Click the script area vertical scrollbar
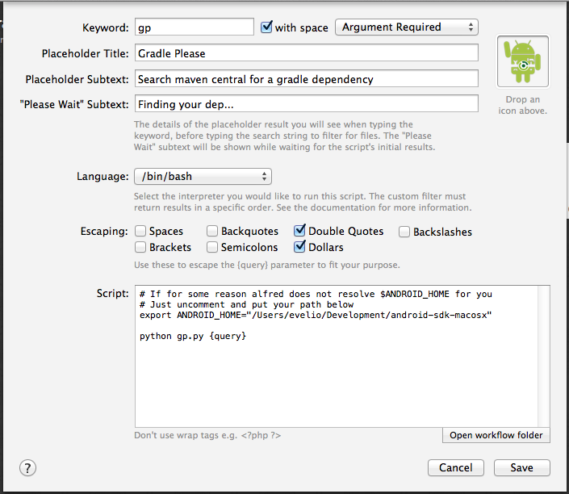This screenshot has height=494, width=569. pos(544,356)
